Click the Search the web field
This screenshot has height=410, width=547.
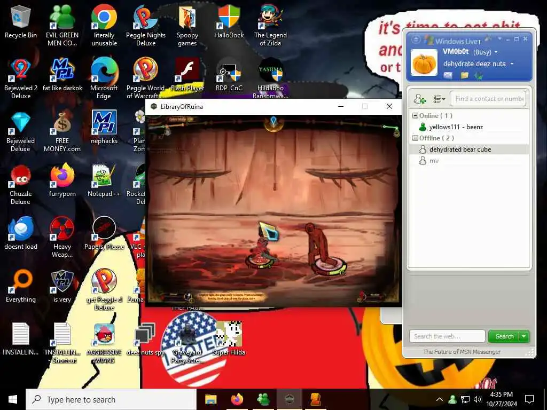[x=447, y=336]
